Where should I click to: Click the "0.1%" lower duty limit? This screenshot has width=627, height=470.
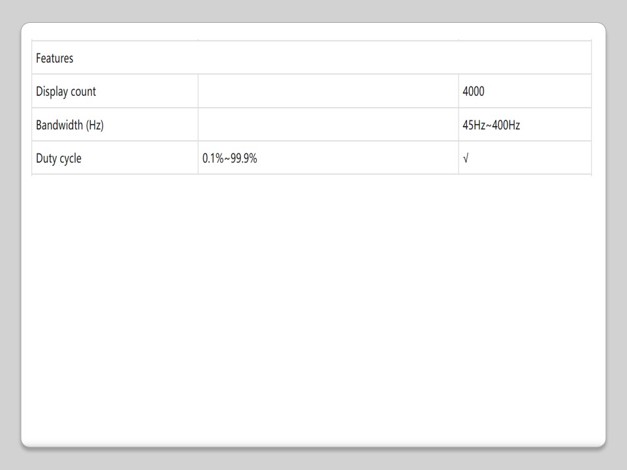pos(213,159)
